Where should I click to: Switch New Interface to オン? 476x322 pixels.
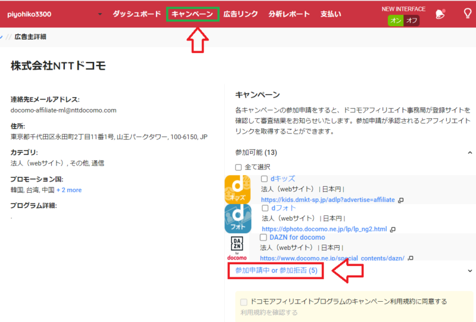396,20
